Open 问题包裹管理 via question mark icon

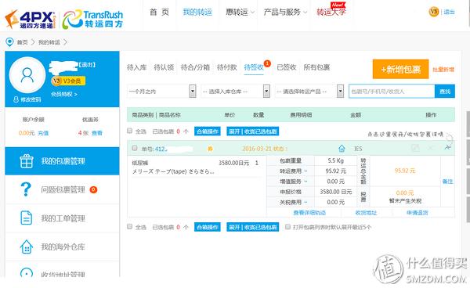click(26, 189)
